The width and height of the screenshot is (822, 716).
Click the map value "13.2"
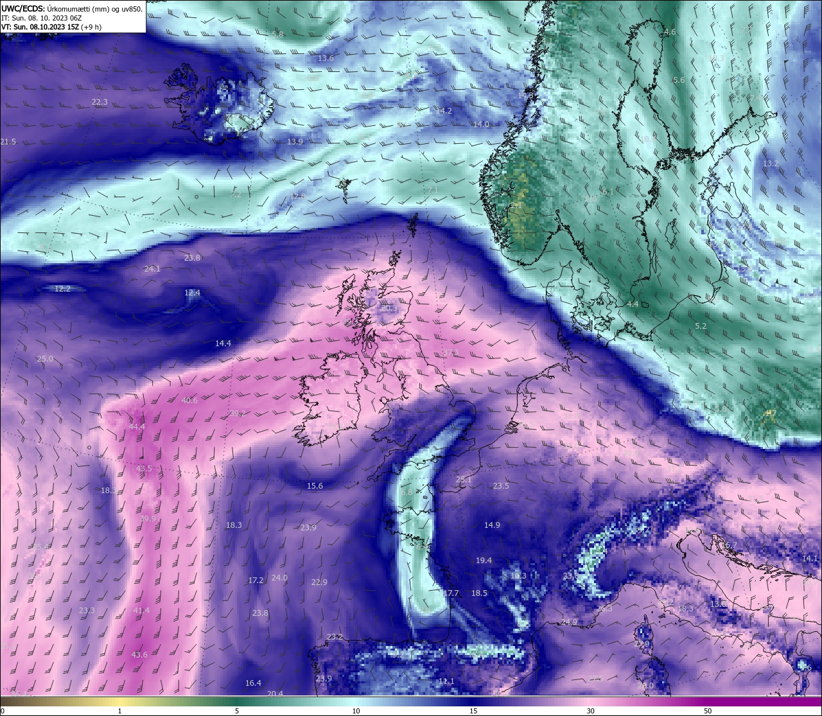point(770,164)
